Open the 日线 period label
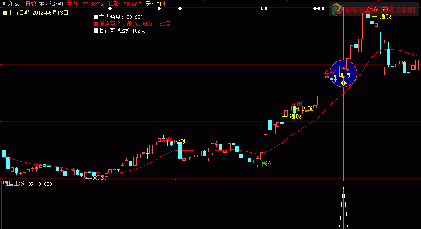Screen dimensions: 421x229 click(x=31, y=4)
